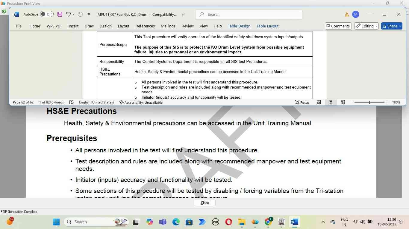Open Opera browser from taskbar

tap(229, 222)
